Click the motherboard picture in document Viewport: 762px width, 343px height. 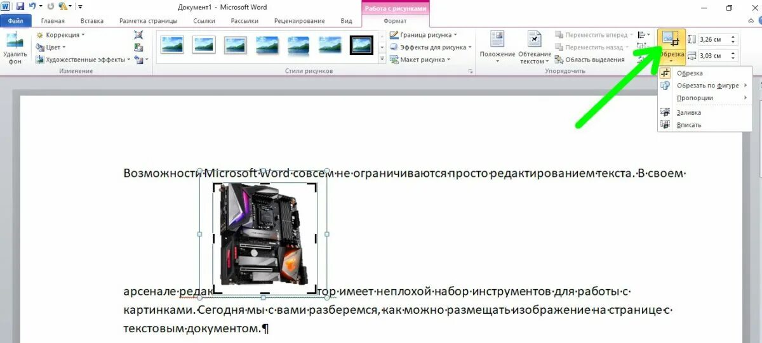pos(264,235)
